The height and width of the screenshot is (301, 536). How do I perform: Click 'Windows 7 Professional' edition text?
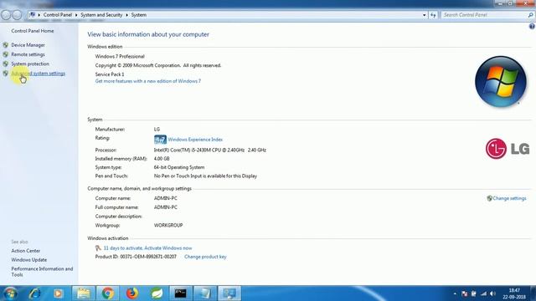coord(120,56)
